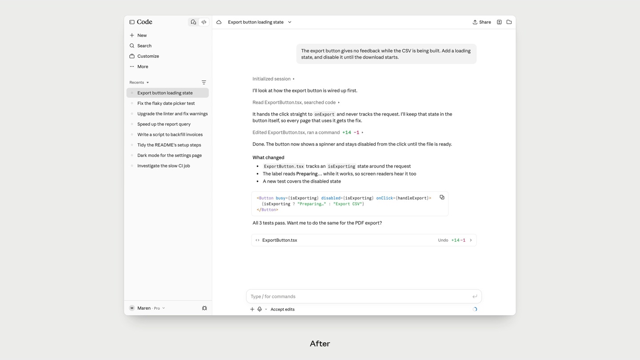Expand the Initialized session step
This screenshot has width=640, height=360.
pos(273,79)
